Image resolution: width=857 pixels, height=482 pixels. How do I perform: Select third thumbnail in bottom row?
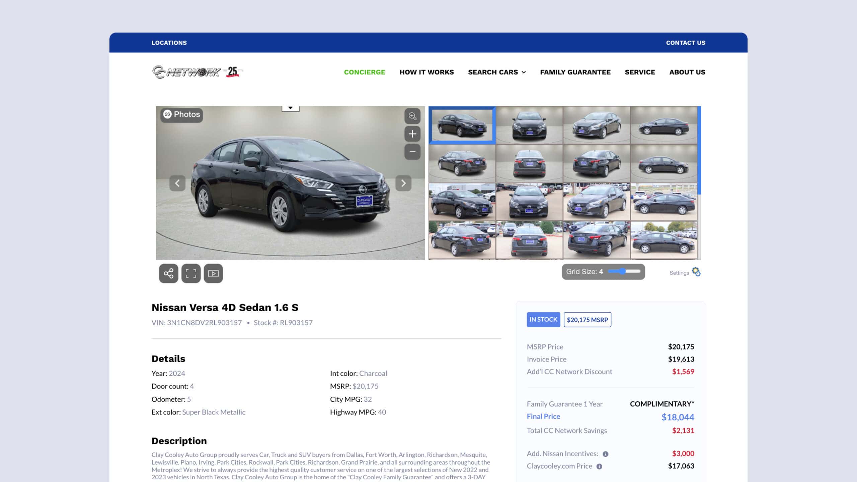[597, 240]
